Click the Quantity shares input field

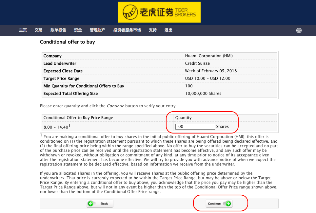(x=195, y=127)
